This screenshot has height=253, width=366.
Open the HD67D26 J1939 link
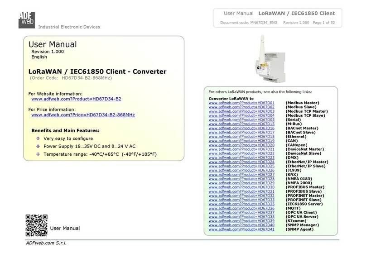(241, 170)
